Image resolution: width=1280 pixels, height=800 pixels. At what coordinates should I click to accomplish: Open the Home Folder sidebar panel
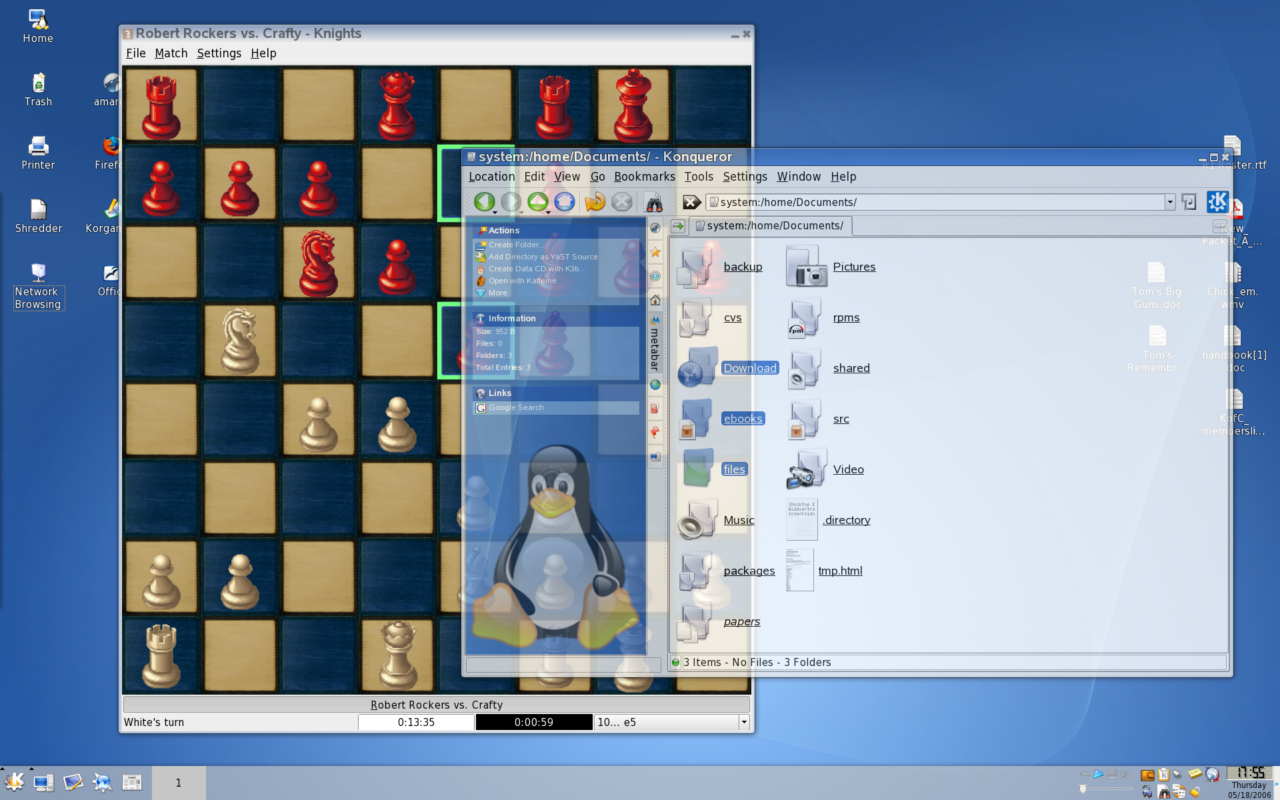coord(655,300)
